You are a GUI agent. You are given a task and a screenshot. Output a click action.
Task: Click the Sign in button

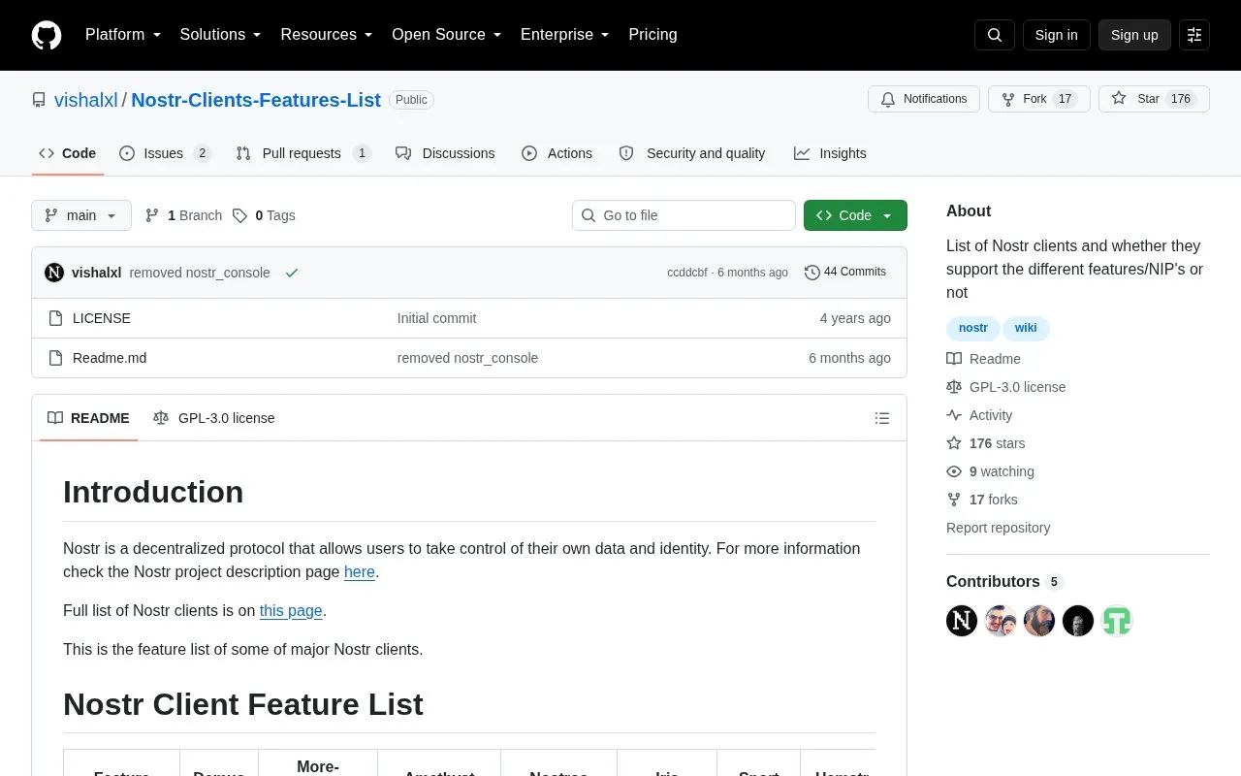point(1056,35)
